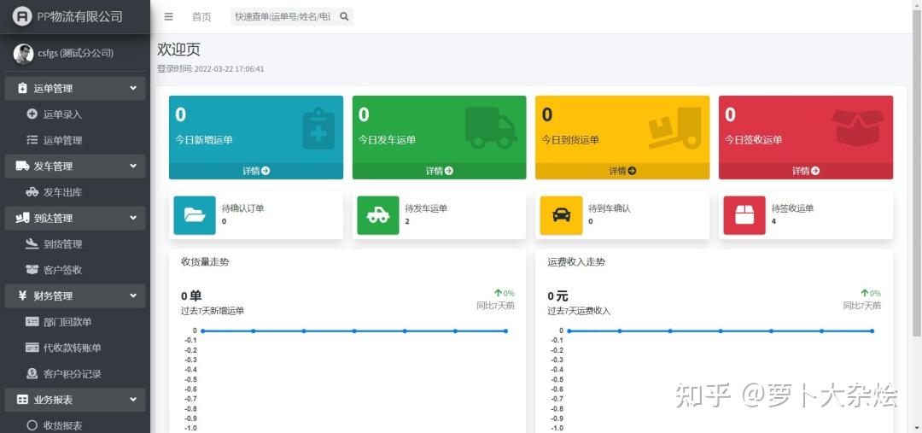Click the 待到车确认 label text
The width and height of the screenshot is (922, 433).
[x=610, y=208]
